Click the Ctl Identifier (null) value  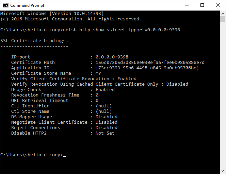pyautogui.click(x=103, y=106)
